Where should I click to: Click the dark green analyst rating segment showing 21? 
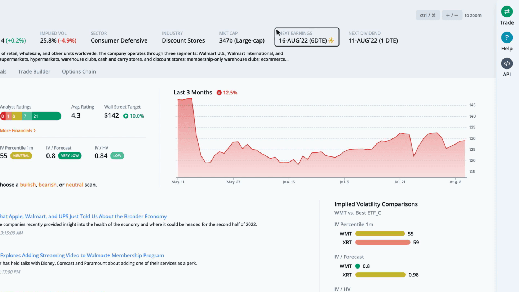[46, 116]
